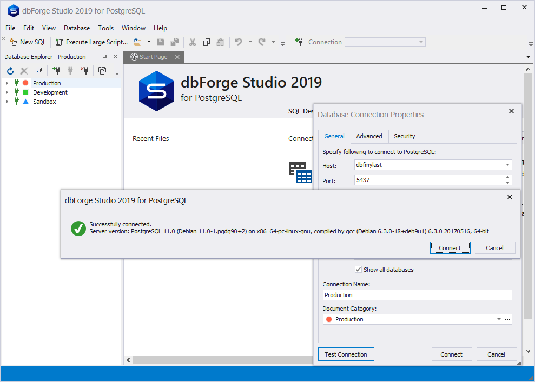Open the Redo history dropdown arrow
Screen dimensions: 535x382
click(273, 42)
